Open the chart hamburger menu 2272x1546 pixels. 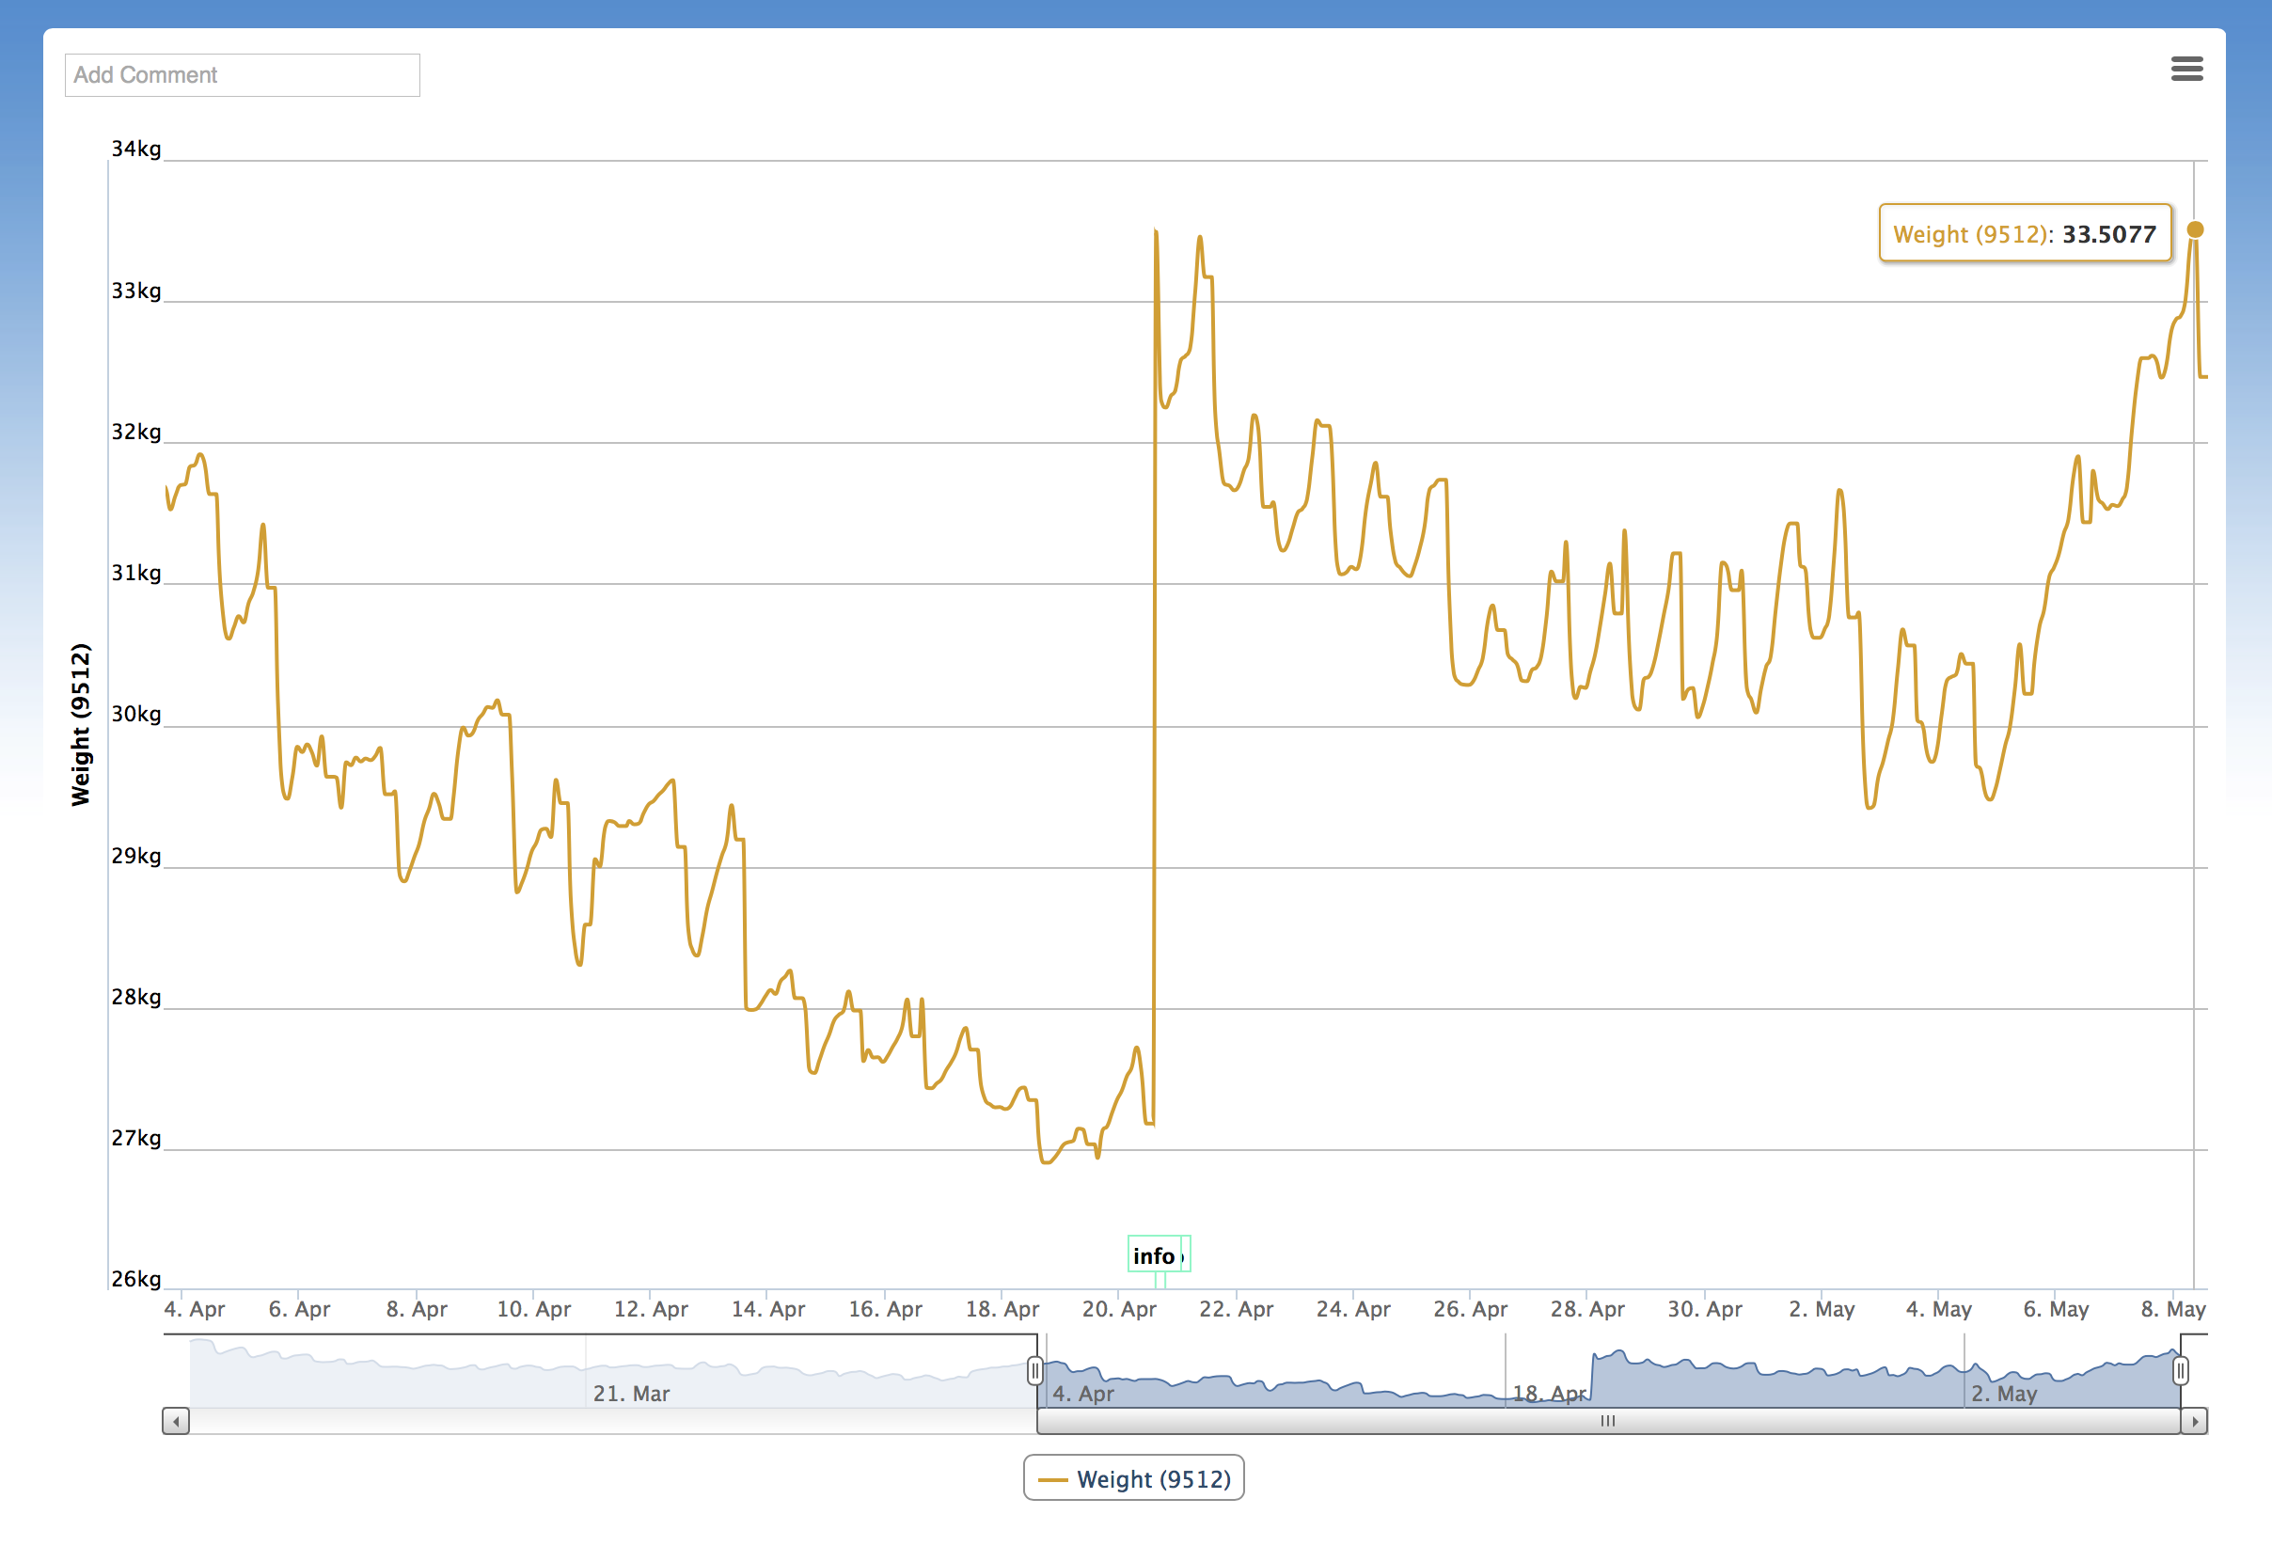[2186, 69]
